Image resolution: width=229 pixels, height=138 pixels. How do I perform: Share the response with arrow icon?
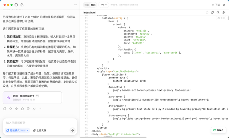(34, 109)
